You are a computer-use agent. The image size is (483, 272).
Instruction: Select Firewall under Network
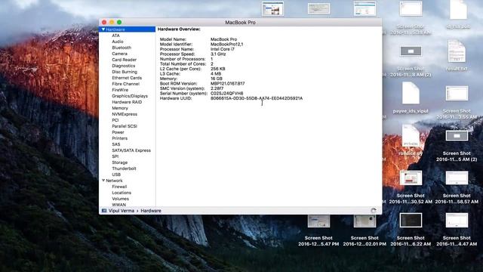119,187
